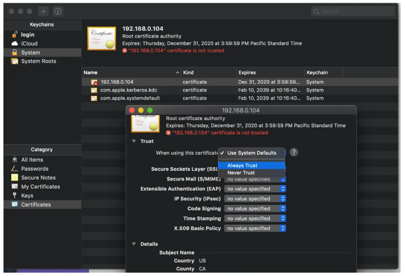Choose Never Trust option
Screen dimensions: 405x276
pyautogui.click(x=252, y=173)
